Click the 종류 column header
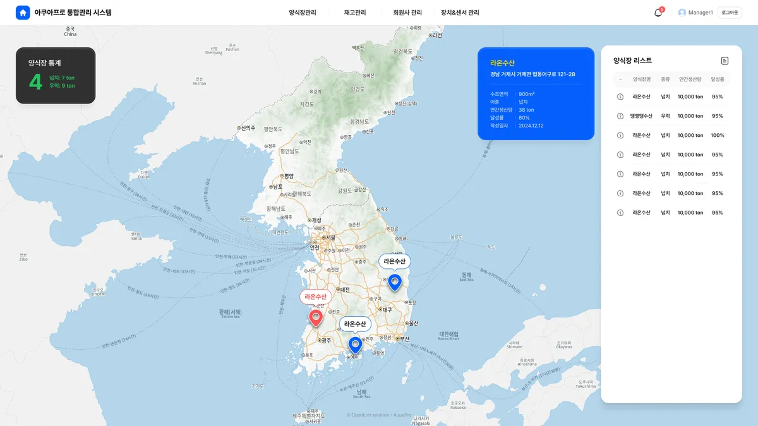 (x=665, y=80)
